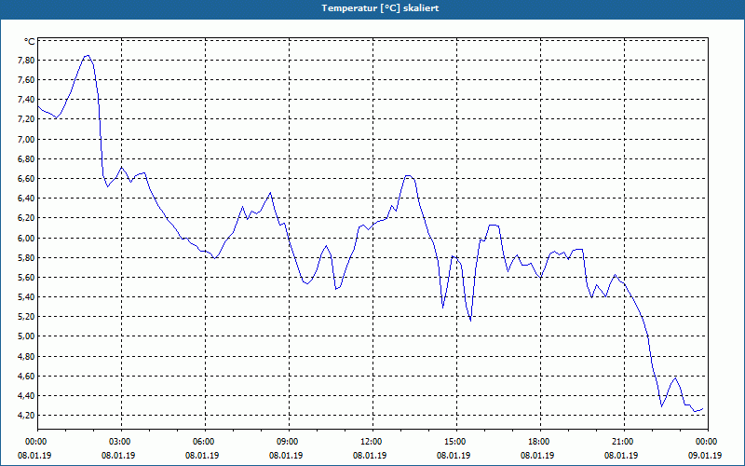This screenshot has height=466, width=745.
Task: Click the 21:00 time axis label
Action: (x=622, y=442)
